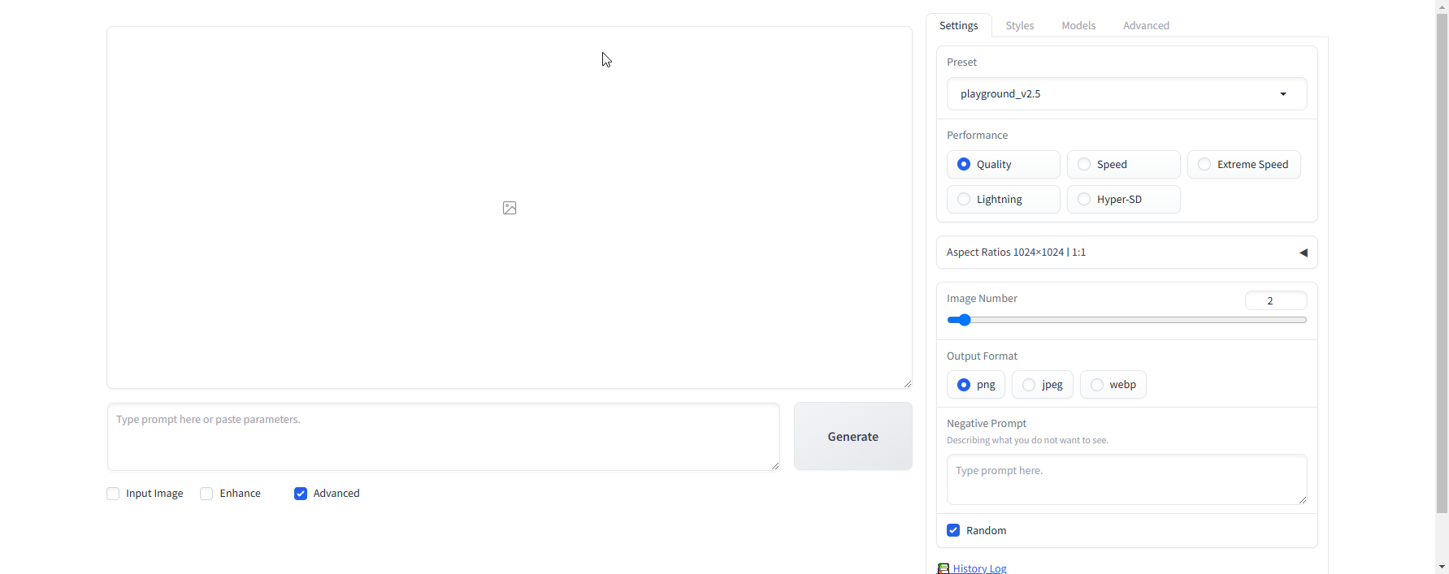Enable the Enhance checkbox
Screen dimensions: 1449x574
tap(206, 494)
